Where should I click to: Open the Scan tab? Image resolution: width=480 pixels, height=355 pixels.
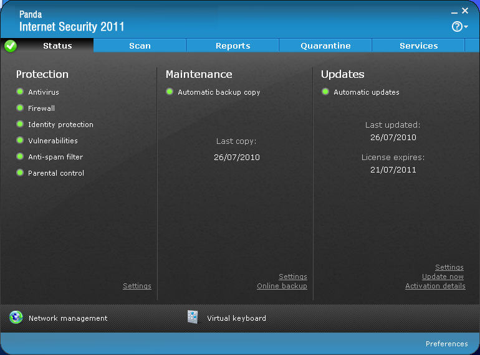(x=140, y=46)
